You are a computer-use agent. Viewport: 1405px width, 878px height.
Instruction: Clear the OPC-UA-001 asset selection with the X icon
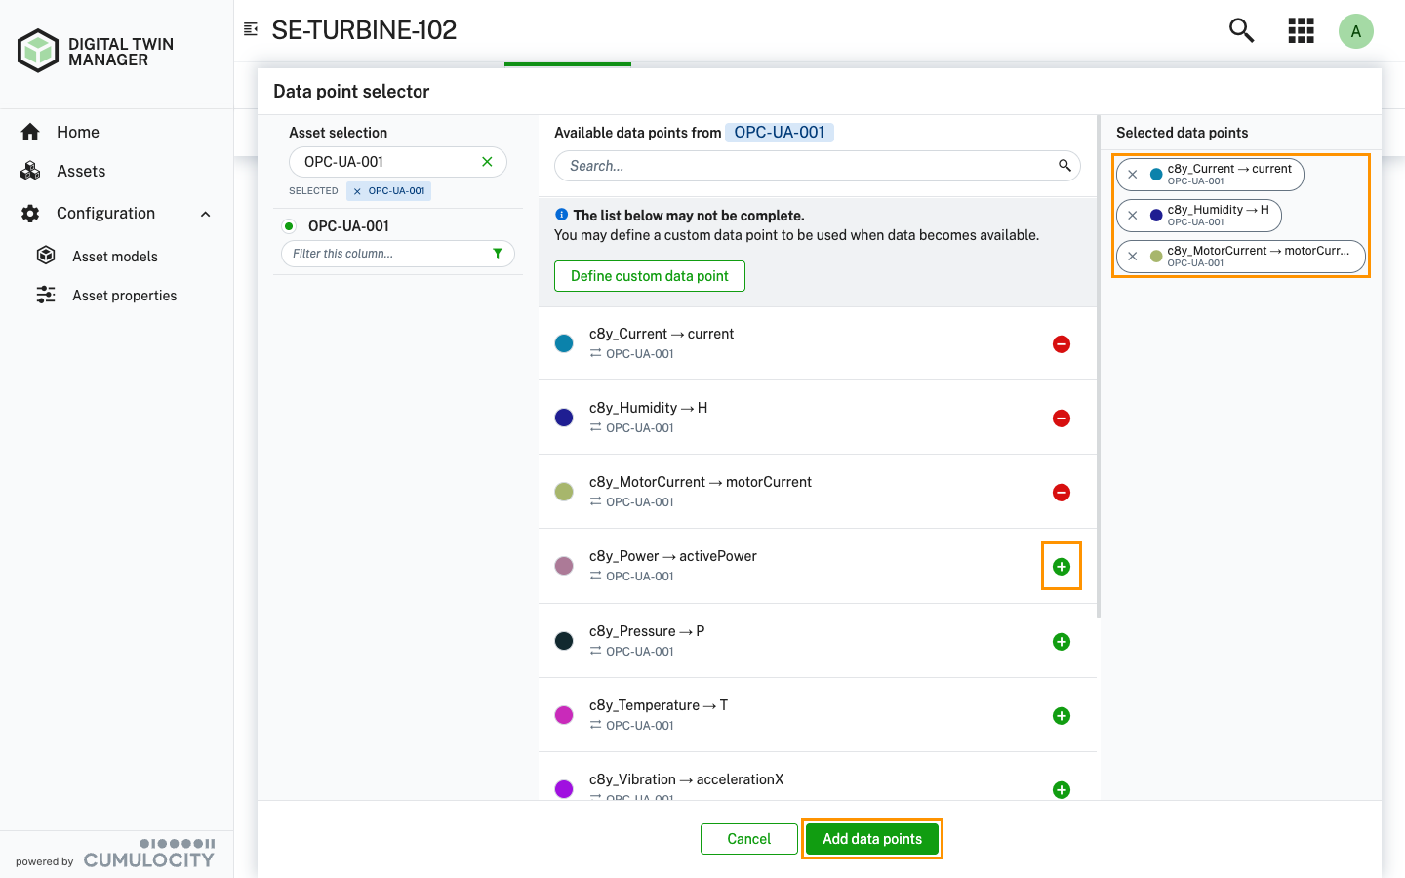click(x=487, y=161)
